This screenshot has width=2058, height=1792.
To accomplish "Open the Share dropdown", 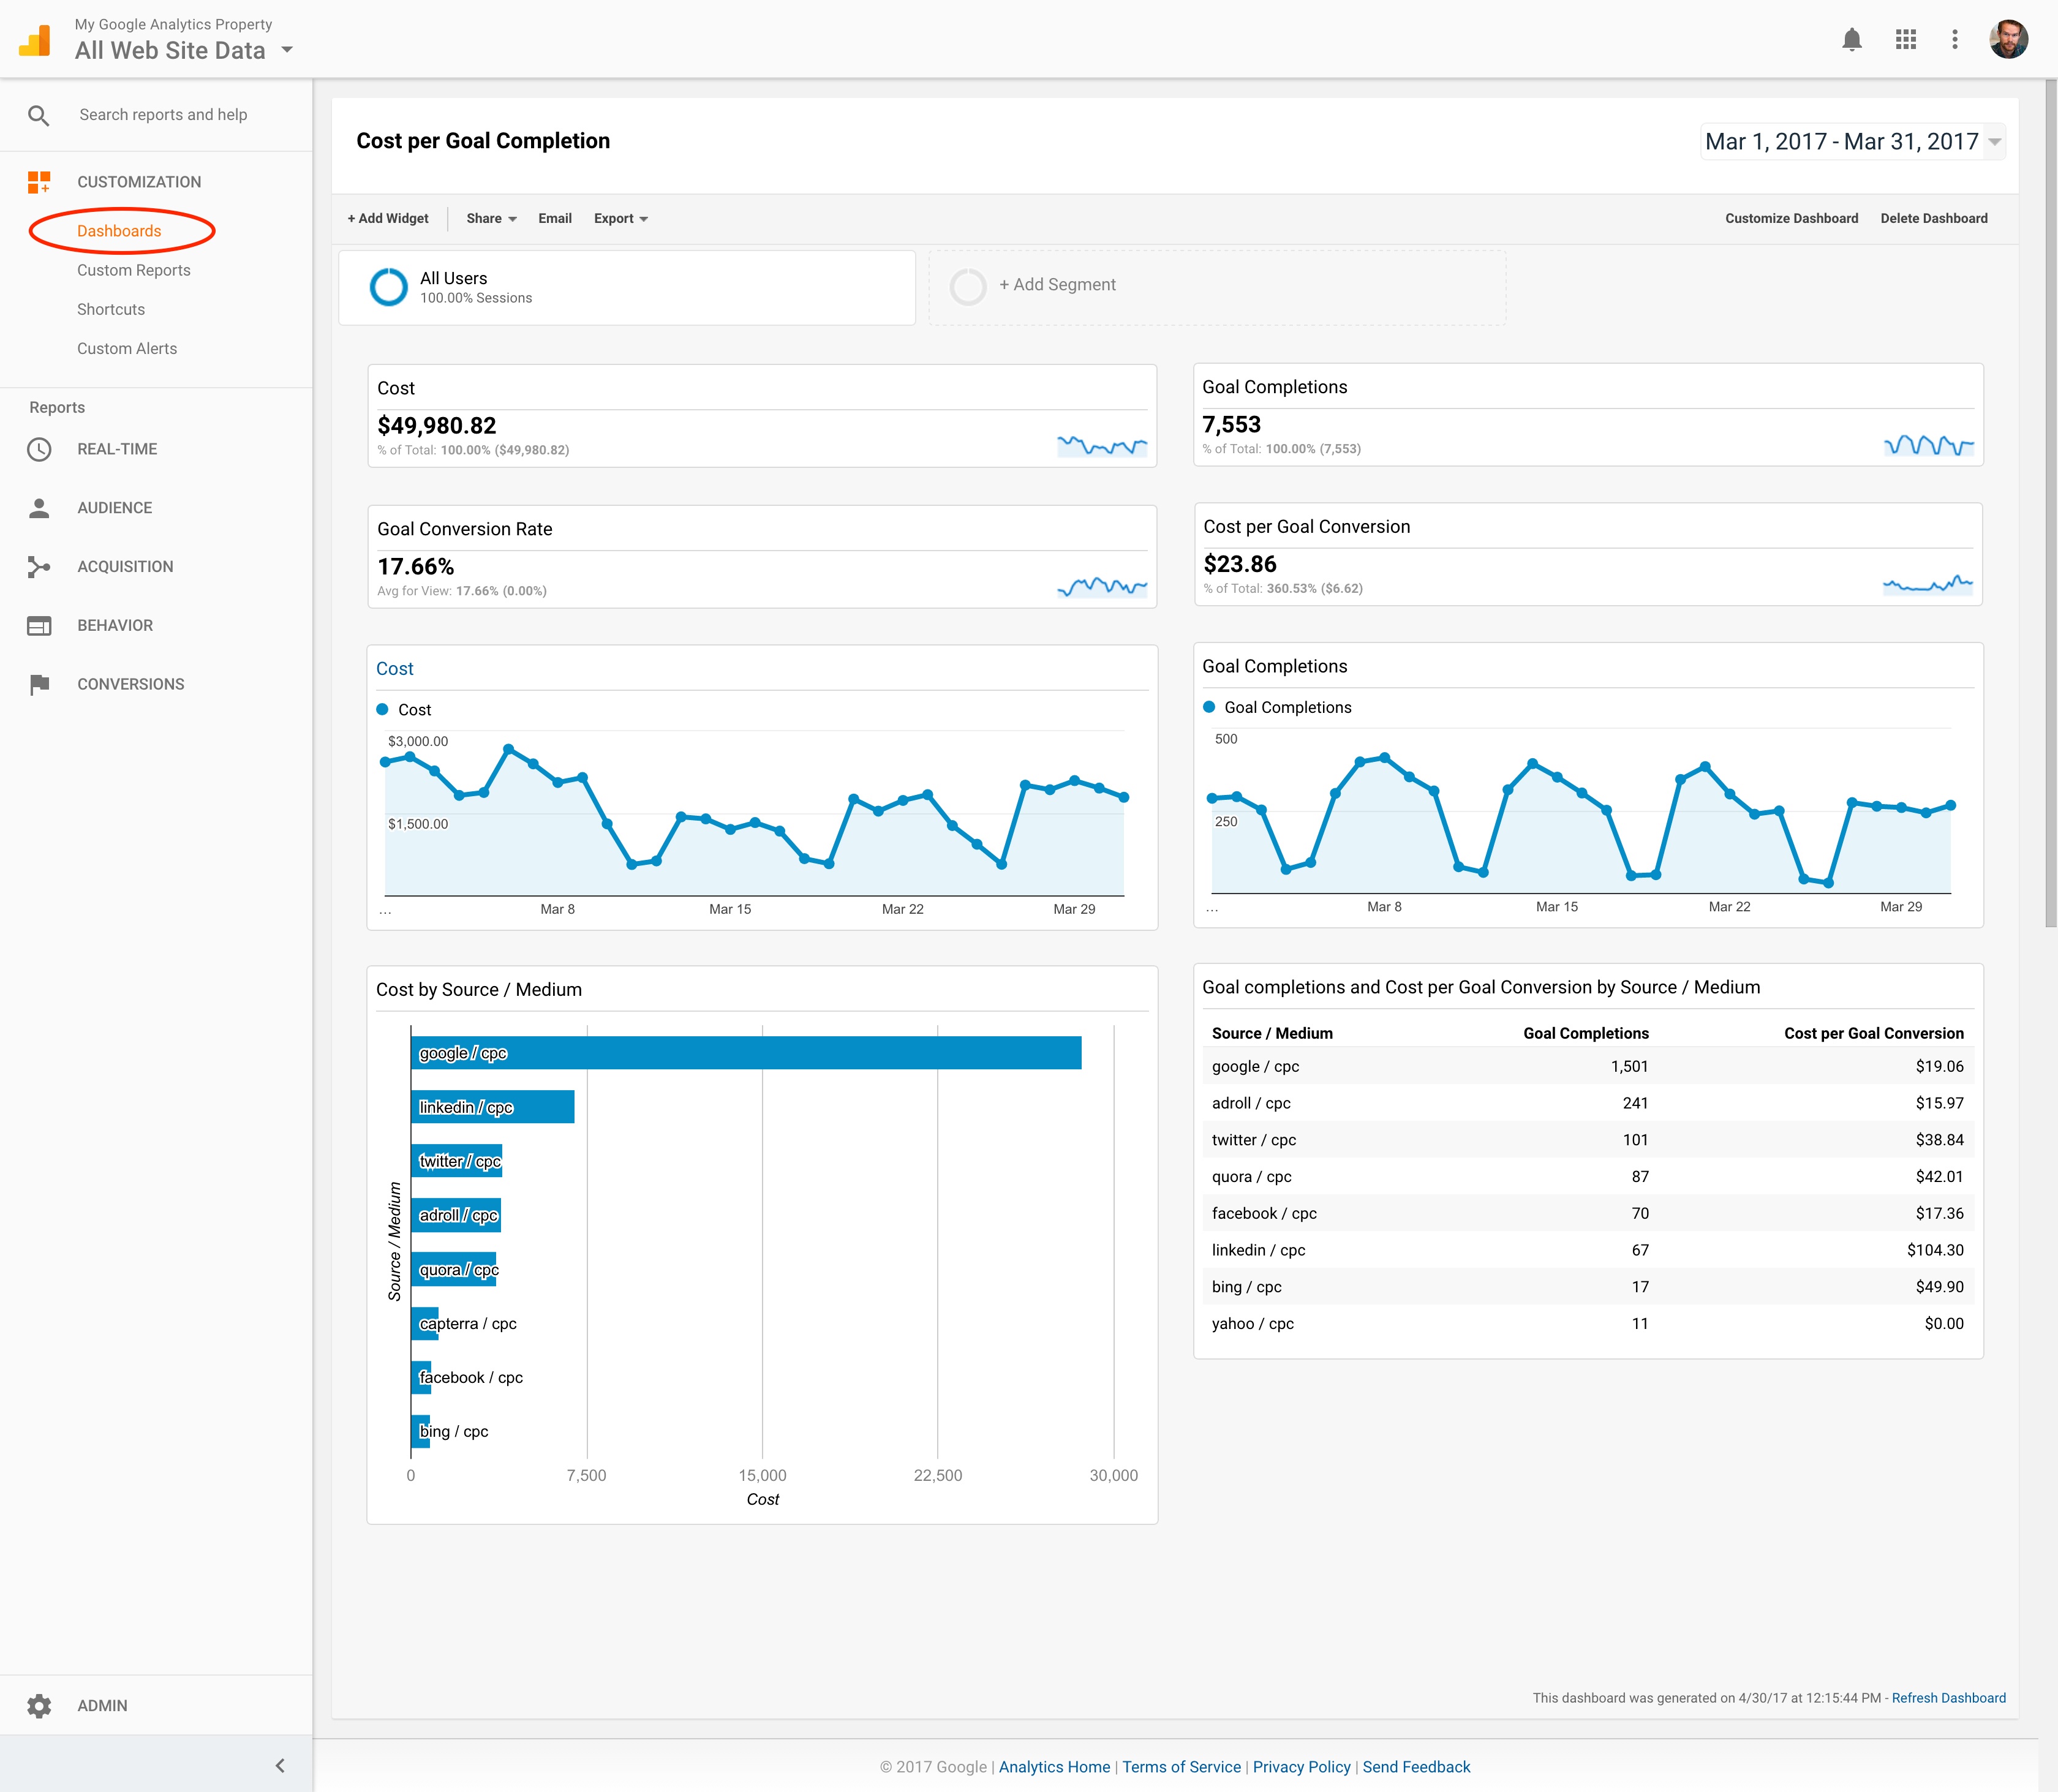I will pyautogui.click(x=491, y=218).
